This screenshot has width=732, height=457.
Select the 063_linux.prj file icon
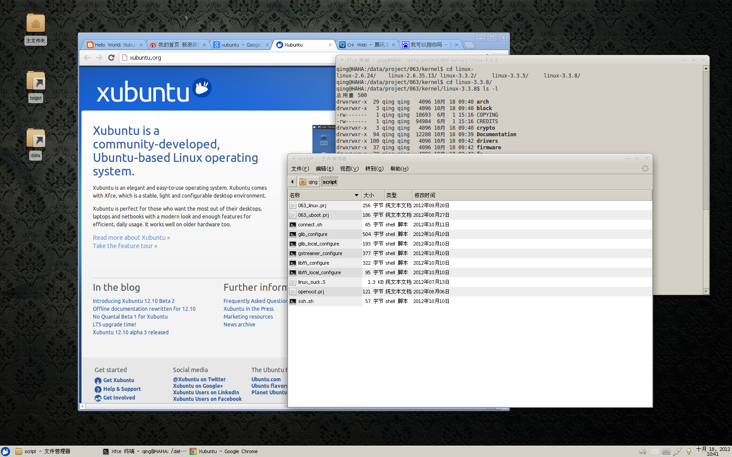[293, 205]
